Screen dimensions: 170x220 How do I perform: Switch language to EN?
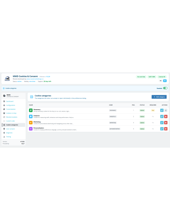(x=165, y=81)
